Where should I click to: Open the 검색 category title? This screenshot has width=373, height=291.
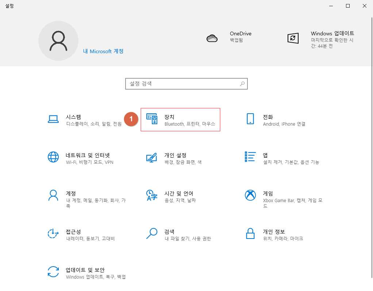click(169, 232)
